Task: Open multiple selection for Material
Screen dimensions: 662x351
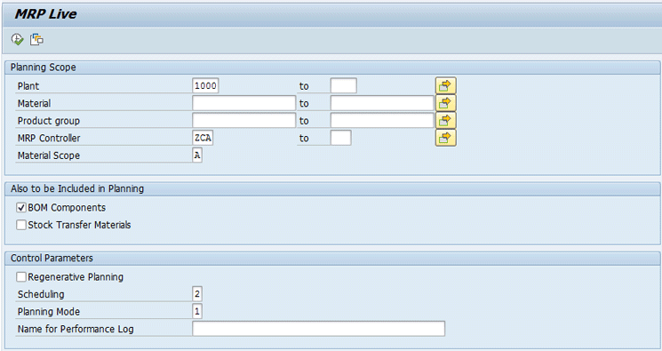Action: coord(445,103)
